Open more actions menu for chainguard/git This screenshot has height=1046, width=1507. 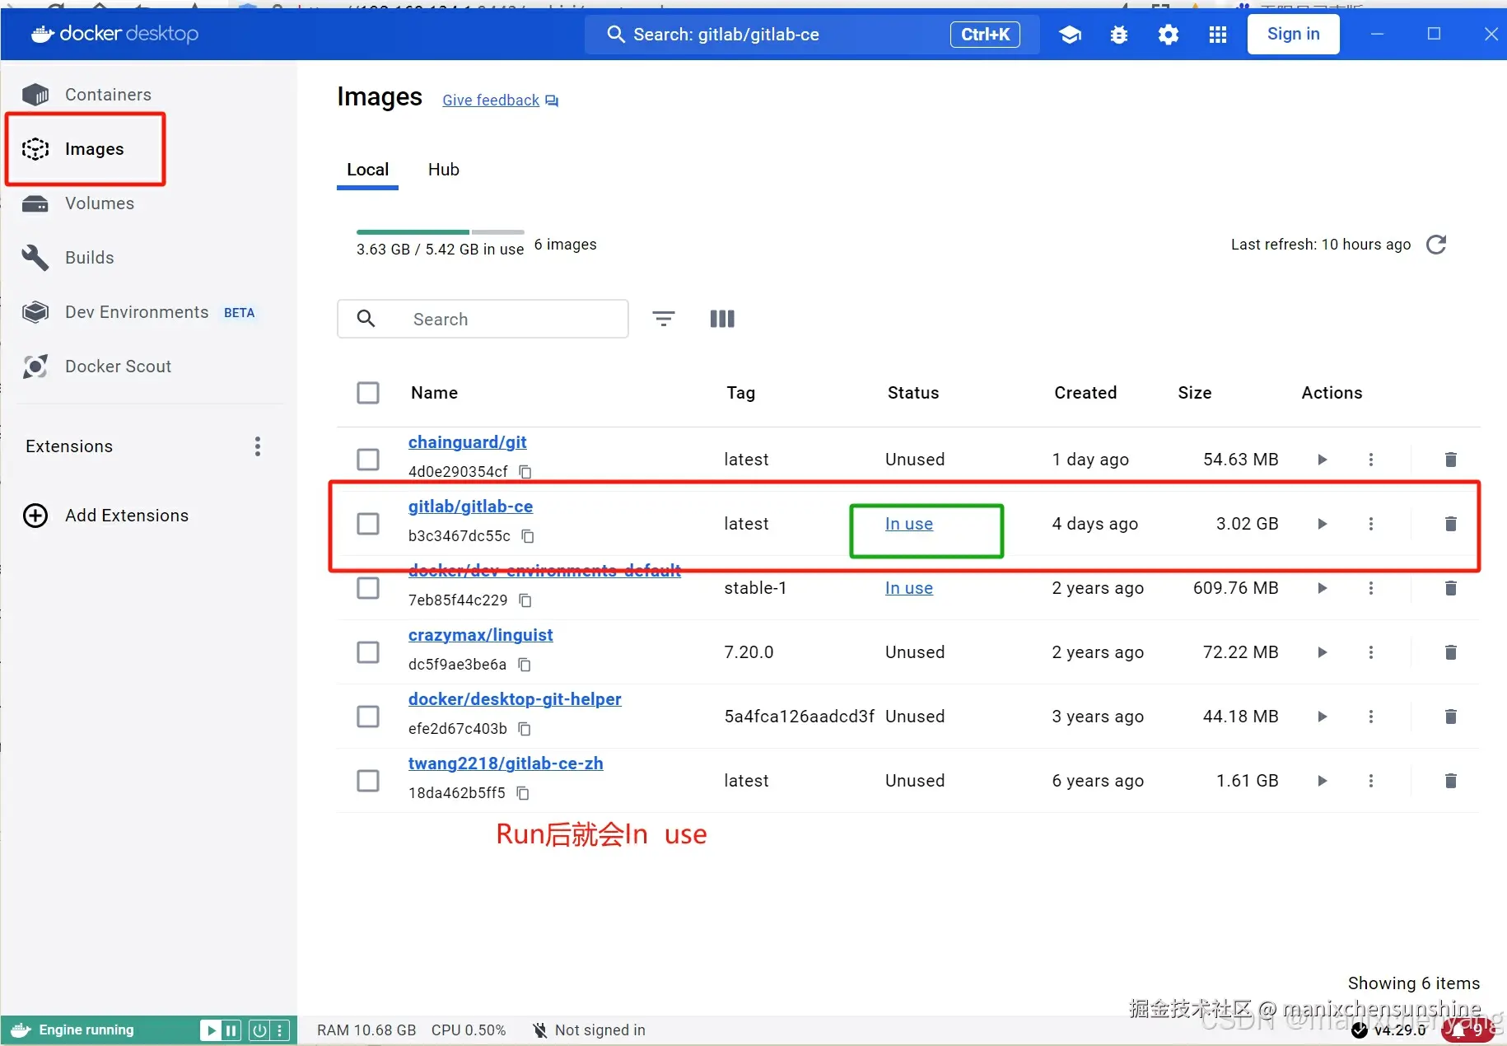pyautogui.click(x=1371, y=460)
